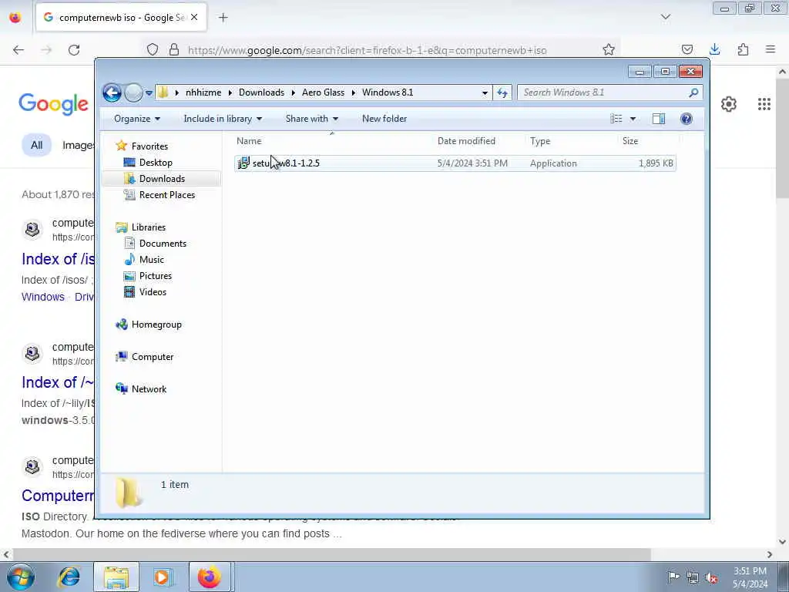Image resolution: width=789 pixels, height=592 pixels.
Task: Select Network in navigation pane
Action: tap(149, 389)
